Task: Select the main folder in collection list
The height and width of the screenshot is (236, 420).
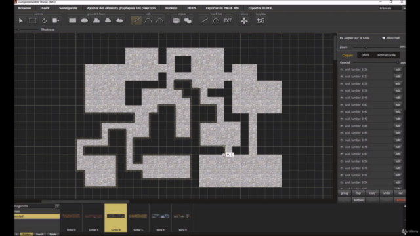Action: [x=37, y=211]
